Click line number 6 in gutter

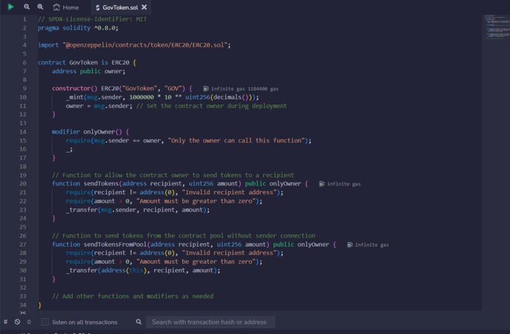point(25,63)
